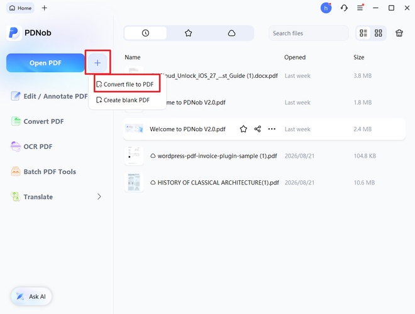Click cloud icon on HISTORY OF CLASSICAL ARCHITECTURE file
Image resolution: width=415 pixels, height=314 pixels.
(153, 182)
